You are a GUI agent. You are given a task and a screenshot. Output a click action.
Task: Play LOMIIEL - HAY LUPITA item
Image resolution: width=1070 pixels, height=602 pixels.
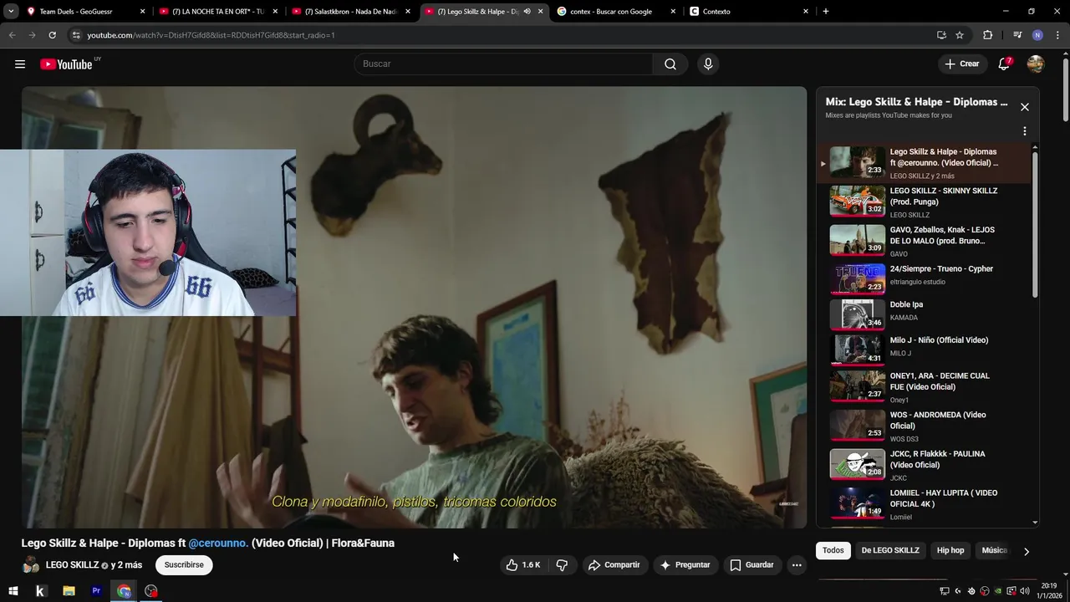tap(923, 504)
